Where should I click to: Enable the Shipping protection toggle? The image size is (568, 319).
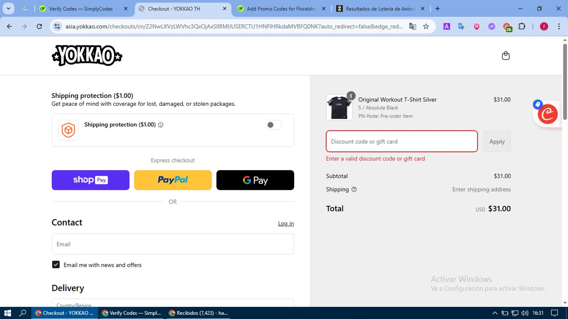273,125
